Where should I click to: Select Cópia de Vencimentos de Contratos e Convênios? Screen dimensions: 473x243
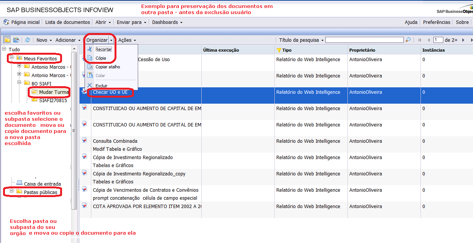click(146, 190)
